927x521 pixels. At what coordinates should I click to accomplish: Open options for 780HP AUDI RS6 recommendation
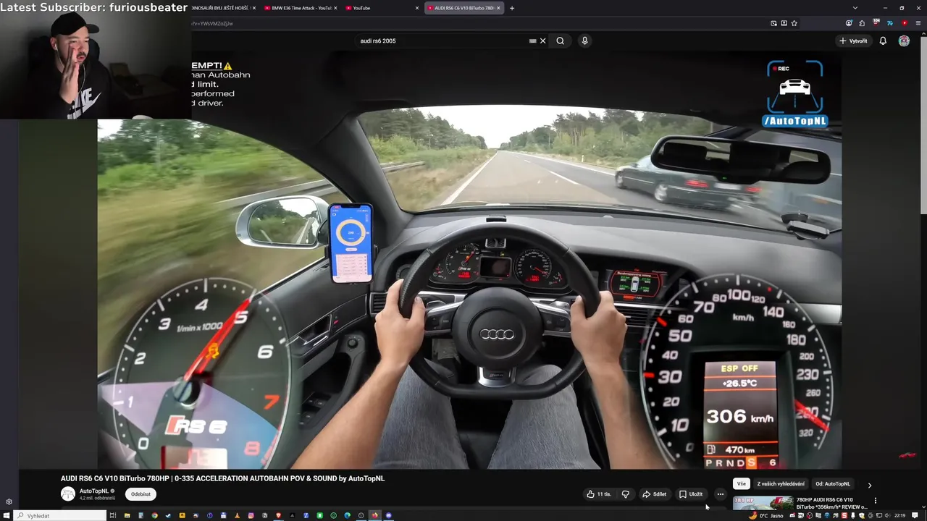pos(875,500)
